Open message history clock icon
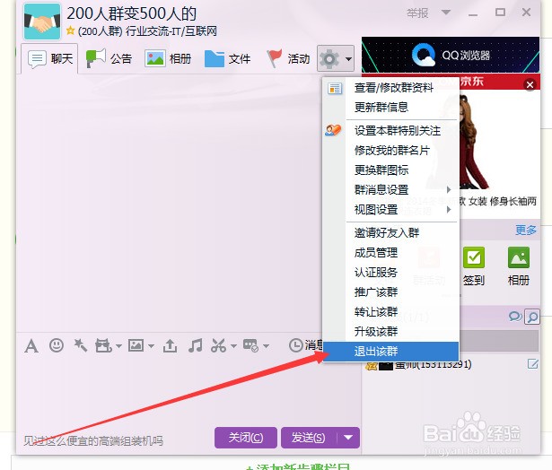The width and height of the screenshot is (552, 470). [295, 345]
